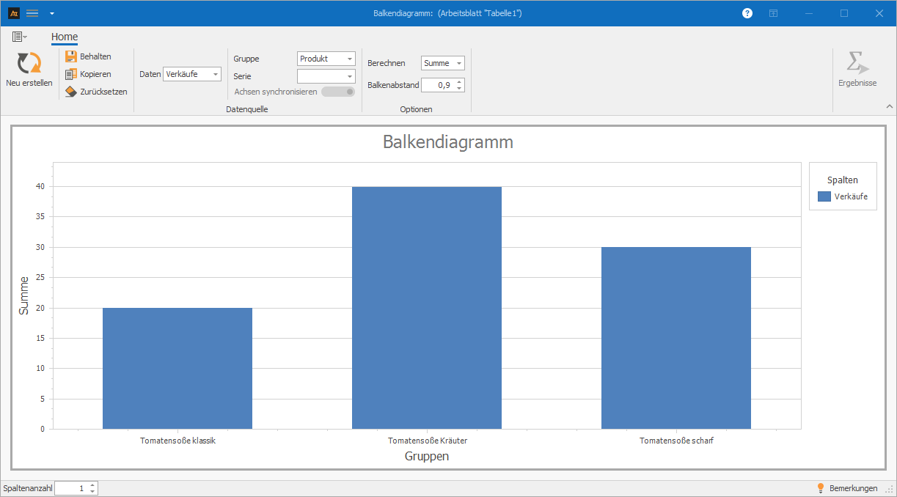Toggle Achsen synchronisieren switch

point(338,92)
